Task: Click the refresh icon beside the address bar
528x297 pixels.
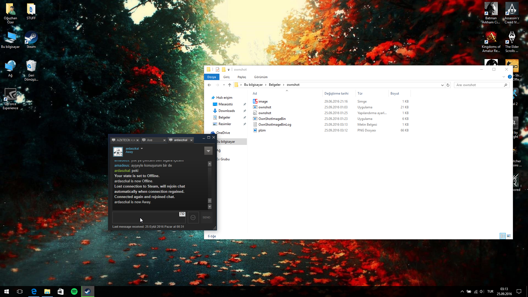Action: (448, 85)
